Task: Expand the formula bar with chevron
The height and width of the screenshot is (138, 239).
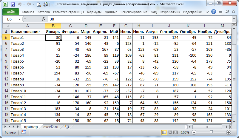Action: tap(236, 19)
